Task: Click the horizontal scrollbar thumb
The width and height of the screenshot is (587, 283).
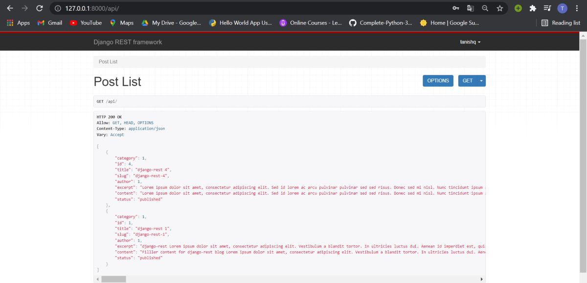Action: tap(113, 279)
